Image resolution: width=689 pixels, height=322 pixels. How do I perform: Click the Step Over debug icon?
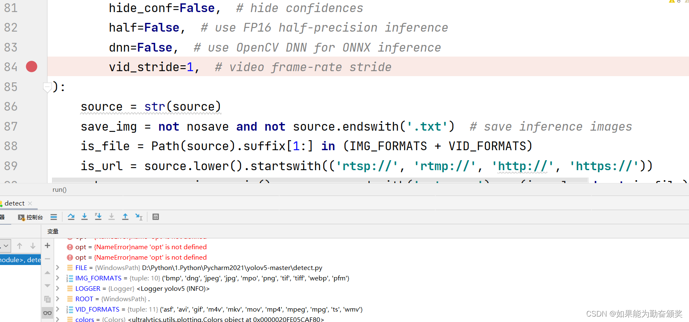click(71, 217)
